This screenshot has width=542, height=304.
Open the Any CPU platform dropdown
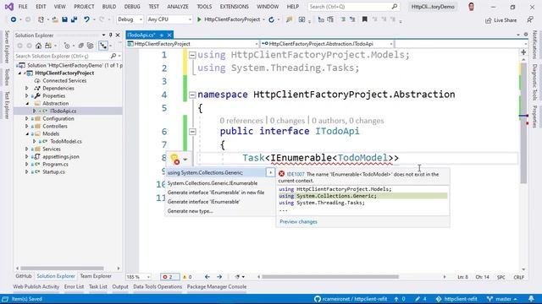click(169, 19)
